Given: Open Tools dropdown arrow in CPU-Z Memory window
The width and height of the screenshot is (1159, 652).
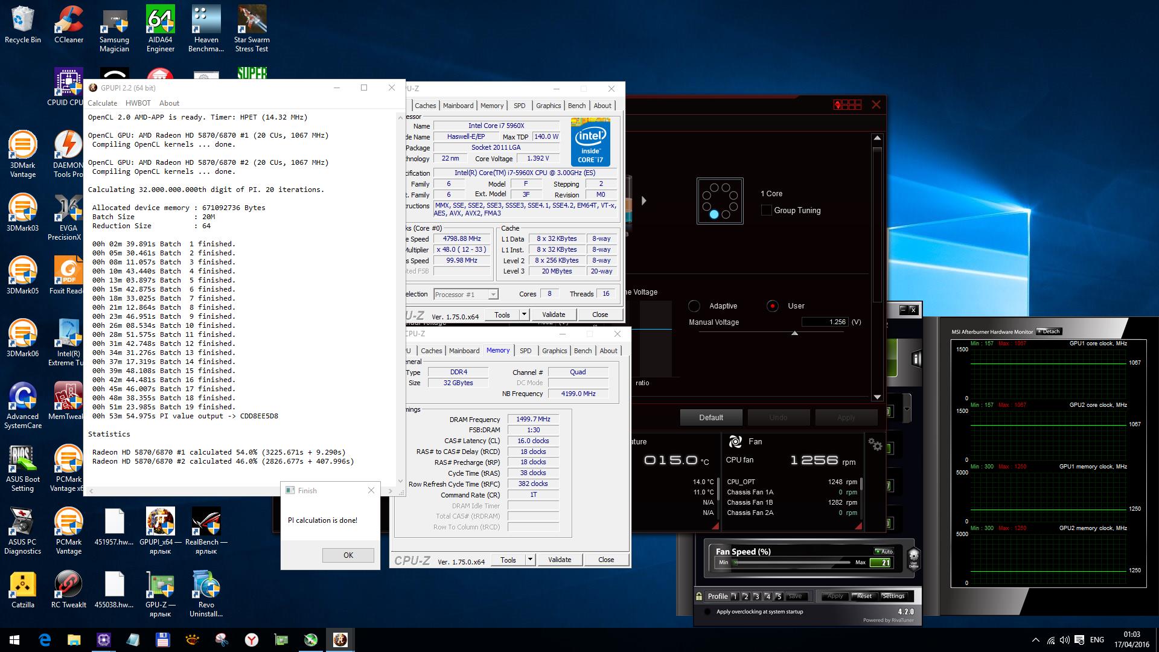Looking at the screenshot, I should point(530,560).
